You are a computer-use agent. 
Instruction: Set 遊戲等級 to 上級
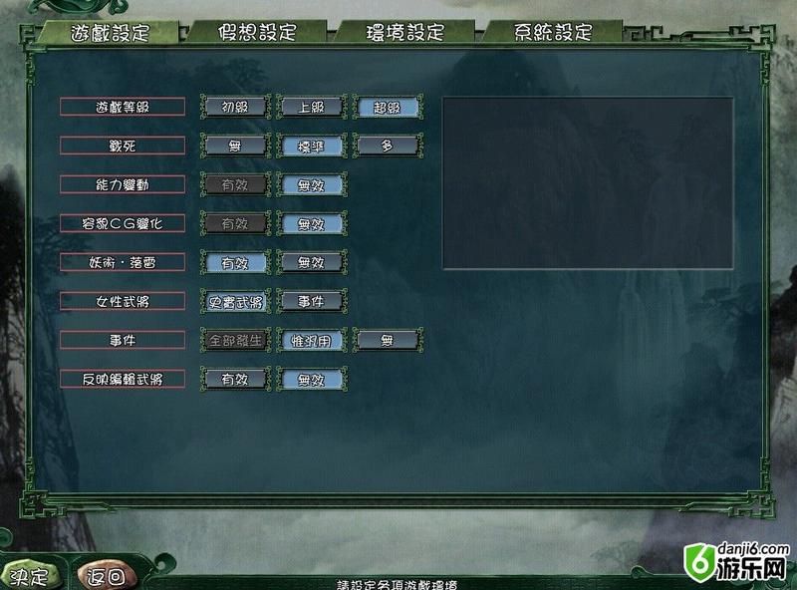click(311, 107)
